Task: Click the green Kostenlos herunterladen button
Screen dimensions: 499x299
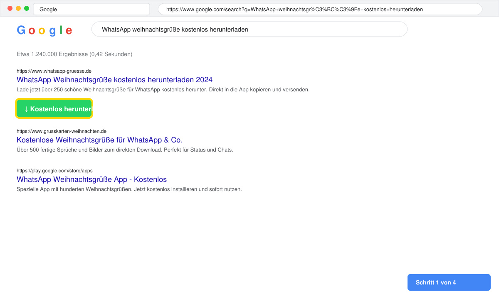Action: (x=54, y=109)
